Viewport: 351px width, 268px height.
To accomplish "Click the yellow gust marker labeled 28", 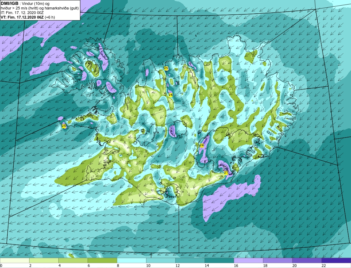I will pos(202,146).
